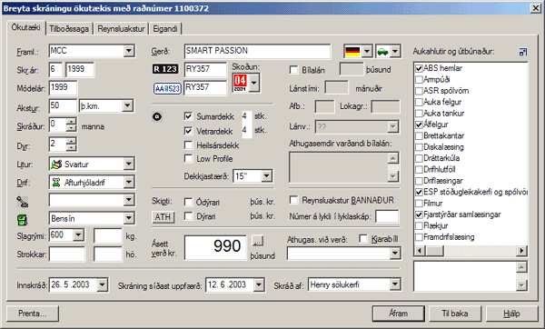Viewport: 545px width, 329px height.
Task: Click the green car vehicle-type icon
Action: click(382, 52)
